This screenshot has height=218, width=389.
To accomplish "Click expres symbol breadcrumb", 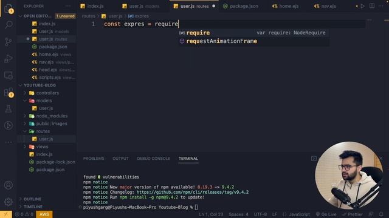I will tap(139, 16).
